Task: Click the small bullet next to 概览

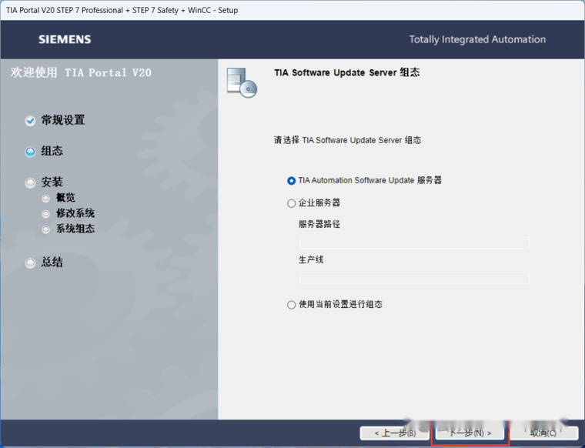Action: [x=46, y=199]
